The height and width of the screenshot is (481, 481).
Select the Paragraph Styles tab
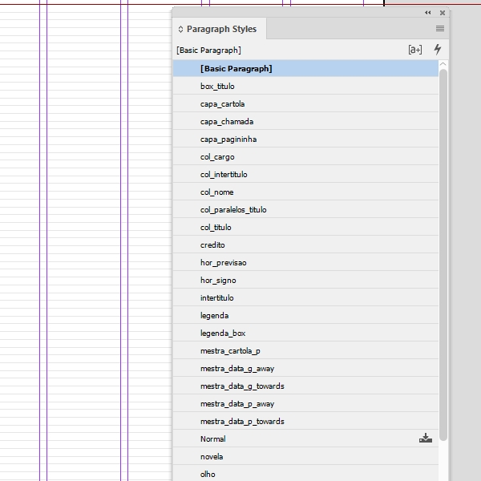tap(220, 29)
